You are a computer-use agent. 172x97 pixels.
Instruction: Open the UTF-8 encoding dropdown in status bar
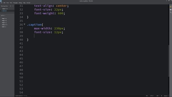[x=152, y=96]
